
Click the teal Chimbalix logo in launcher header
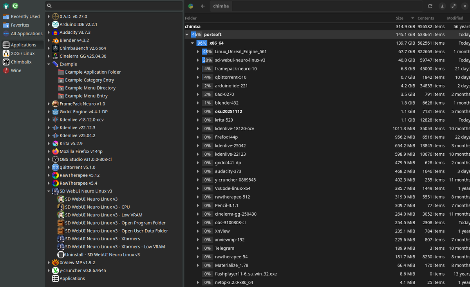(x=6, y=6)
